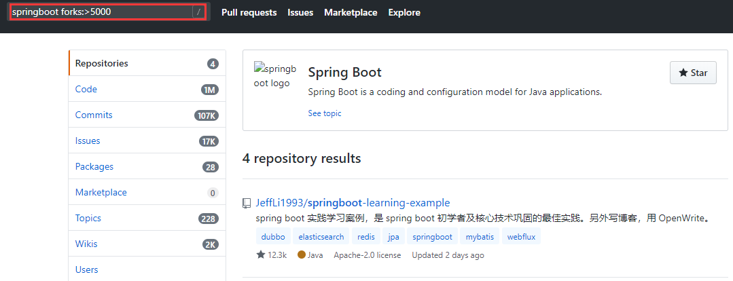
Task: Open the mybatis topic tag
Action: point(480,237)
